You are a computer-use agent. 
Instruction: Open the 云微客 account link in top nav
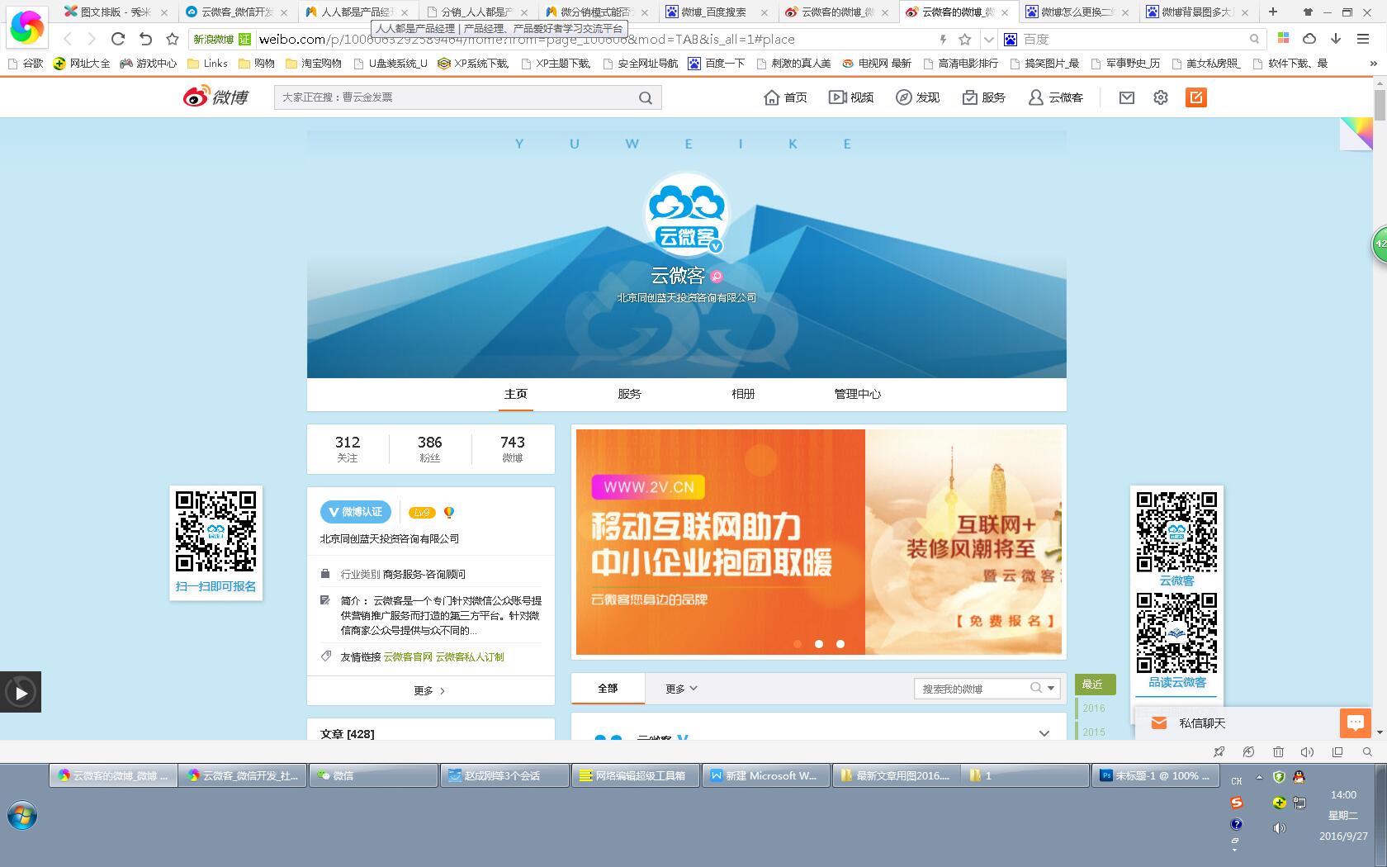click(x=1055, y=97)
